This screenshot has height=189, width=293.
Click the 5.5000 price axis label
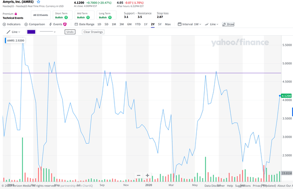pyautogui.click(x=287, y=45)
